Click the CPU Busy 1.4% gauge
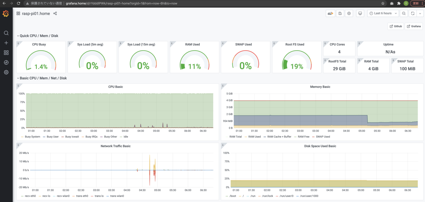Screen dimensions: 425x202 pyautogui.click(x=41, y=60)
